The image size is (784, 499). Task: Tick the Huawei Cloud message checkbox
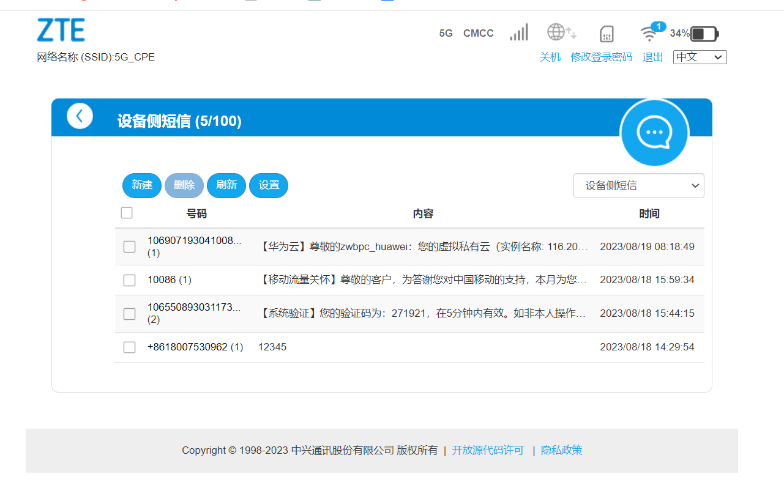pos(130,246)
